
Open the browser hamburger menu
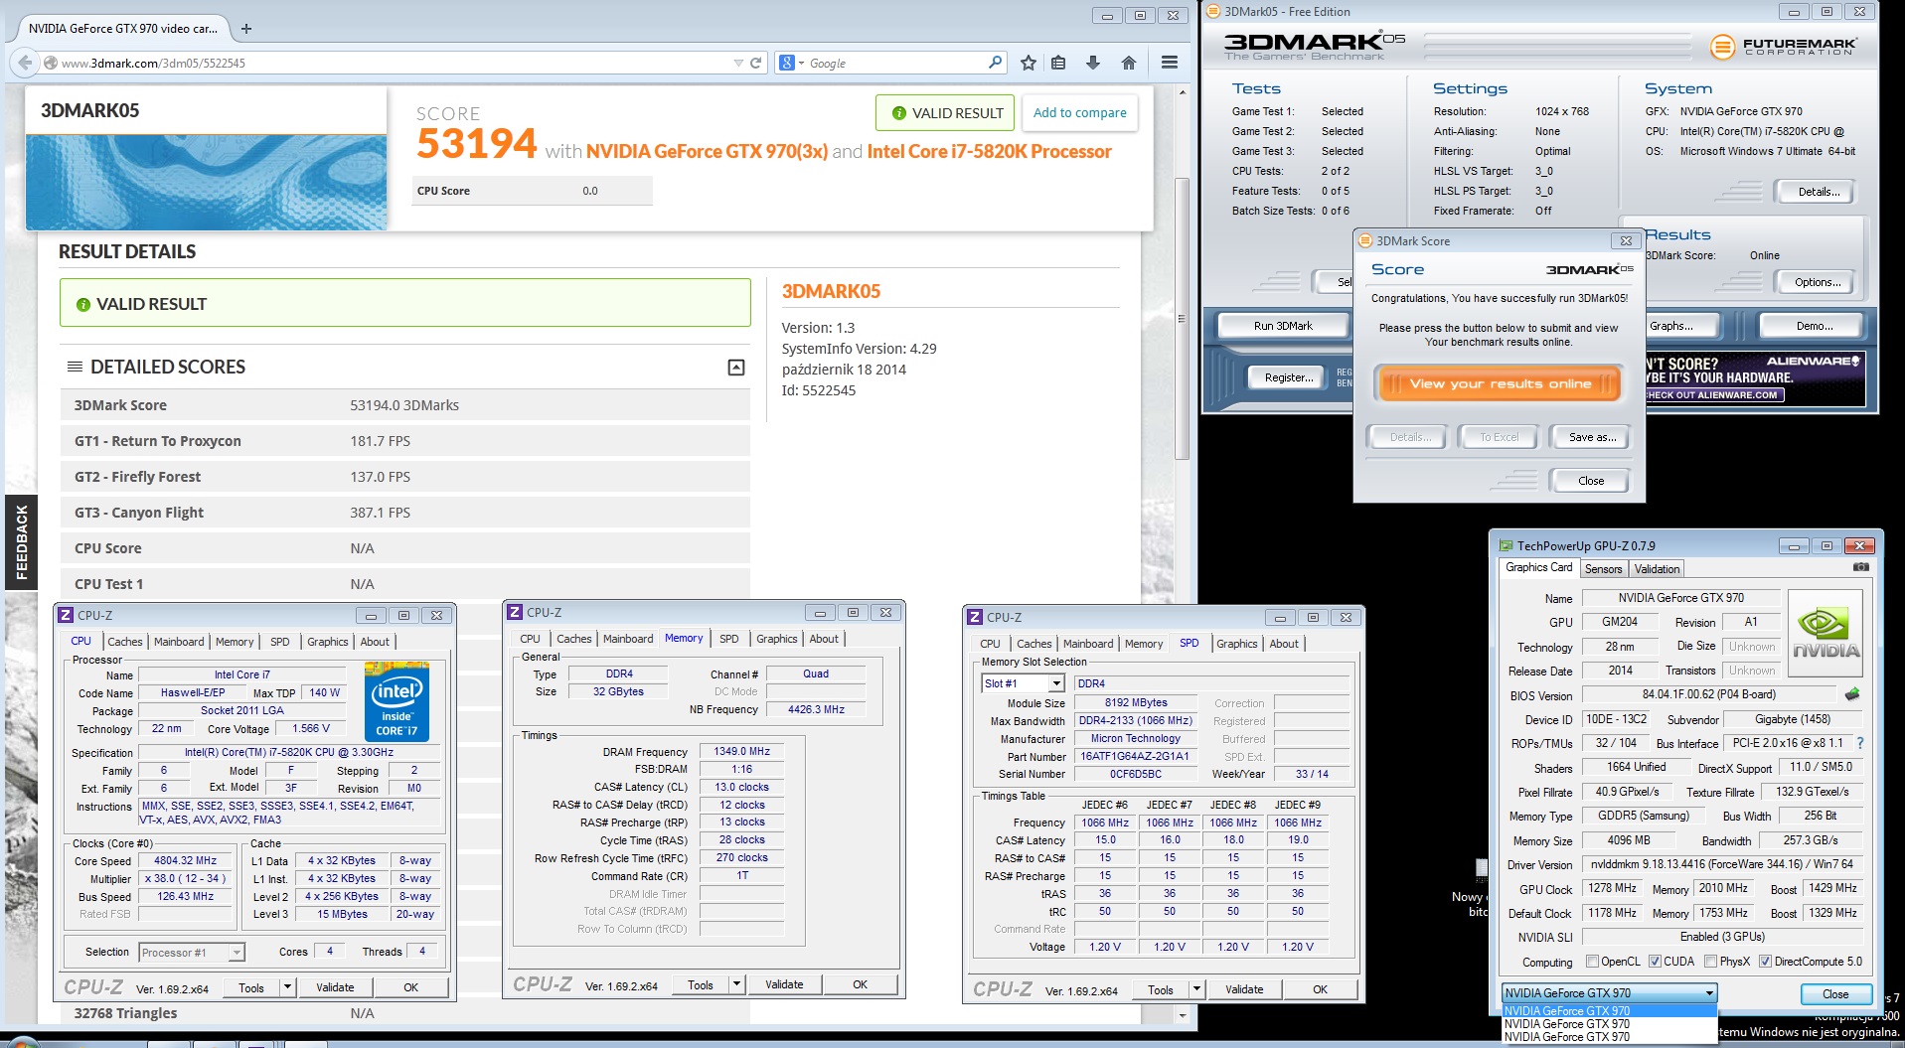tap(1170, 63)
